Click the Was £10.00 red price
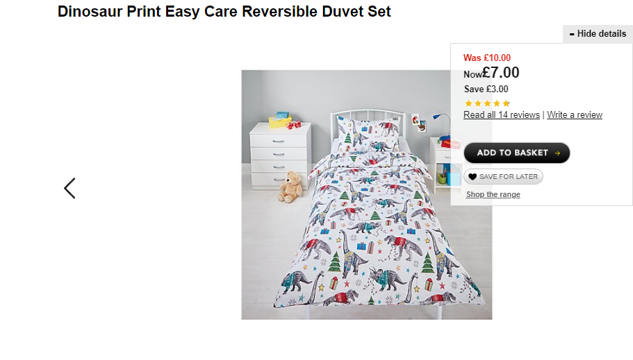The height and width of the screenshot is (360, 633). (487, 58)
